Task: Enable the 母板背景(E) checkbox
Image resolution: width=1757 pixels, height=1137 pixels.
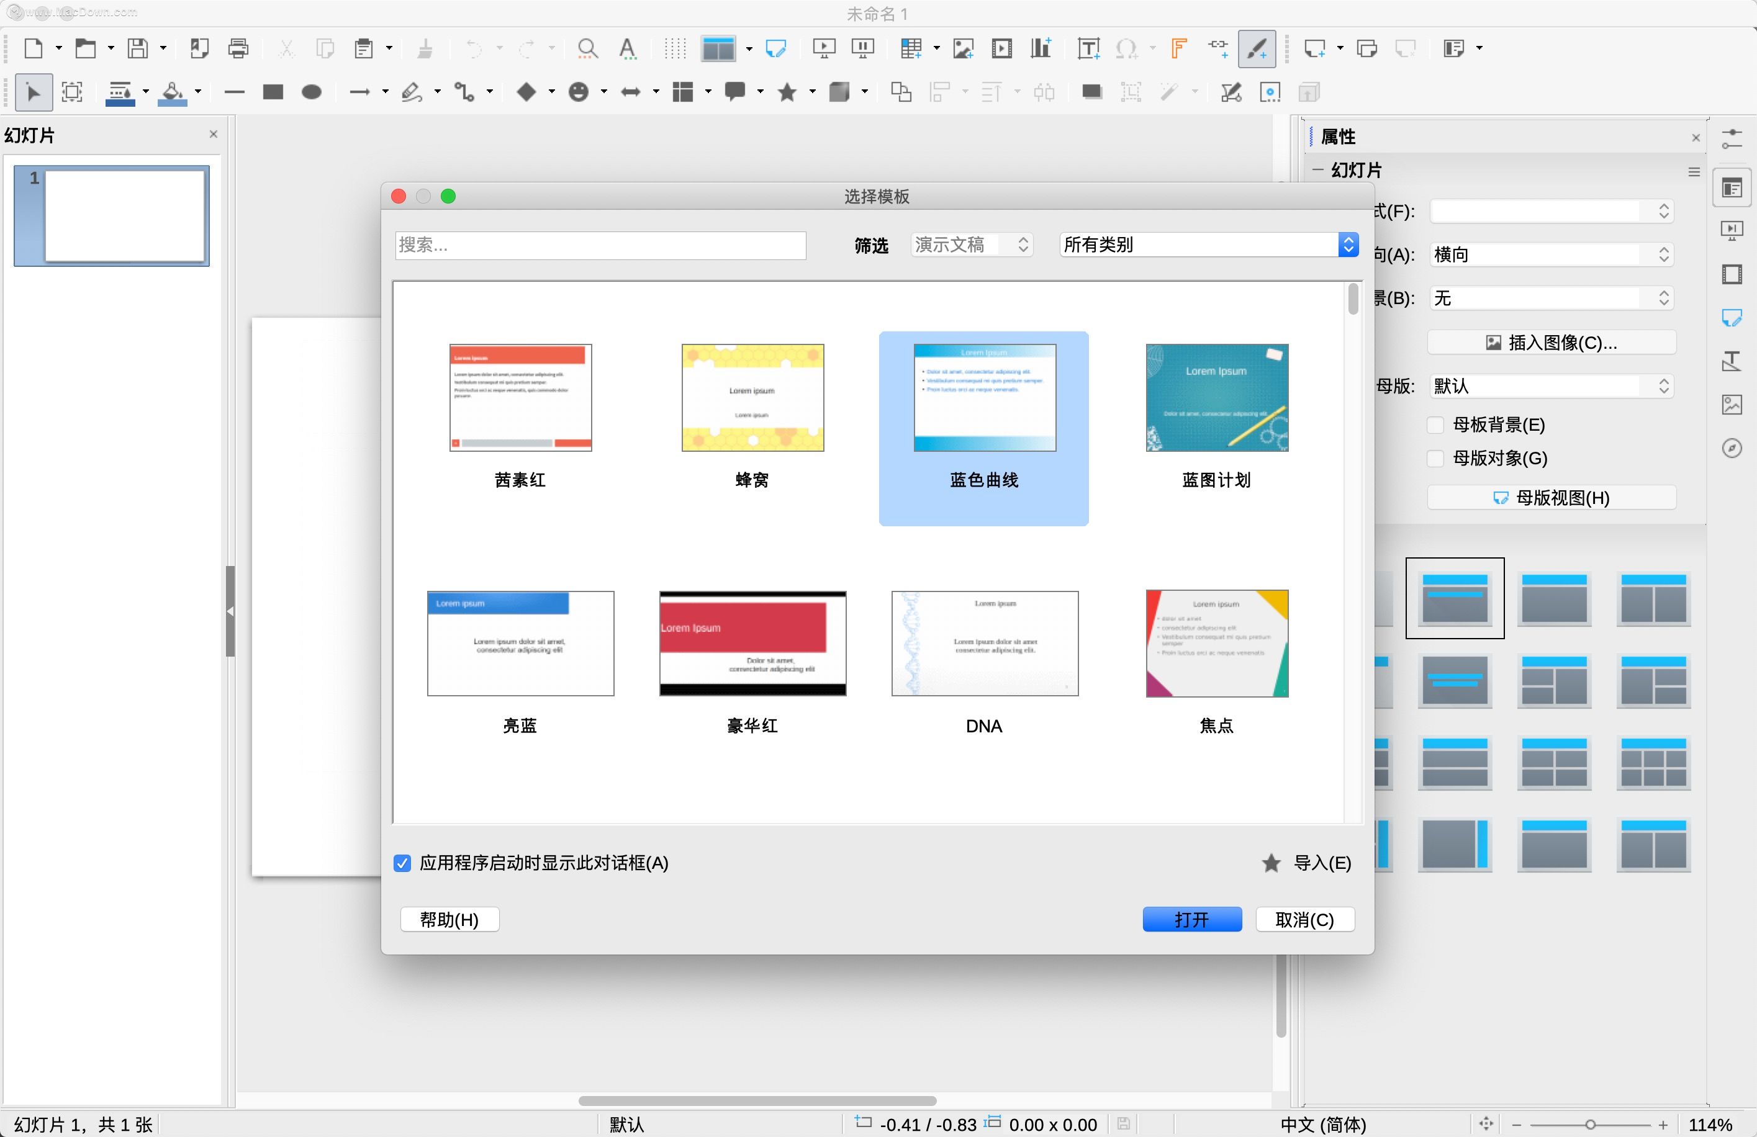Action: 1435,425
